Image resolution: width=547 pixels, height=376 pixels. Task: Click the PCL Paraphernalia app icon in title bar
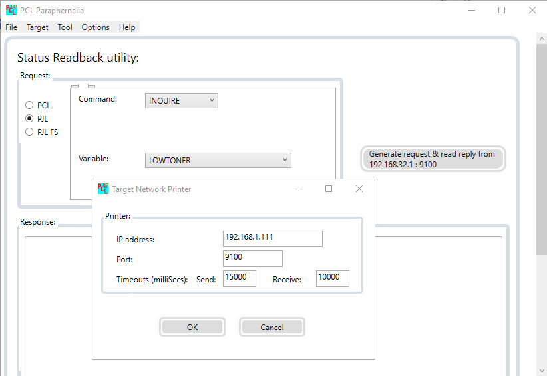(x=11, y=10)
